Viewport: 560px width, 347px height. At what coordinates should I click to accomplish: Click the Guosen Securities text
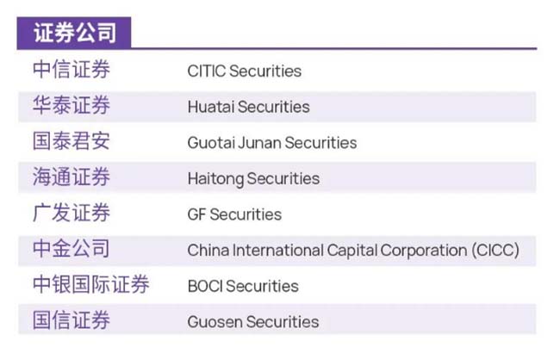[253, 322]
